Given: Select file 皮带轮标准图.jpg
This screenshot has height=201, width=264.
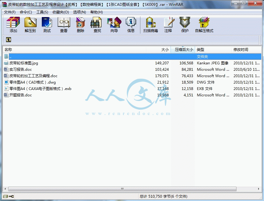Looking at the screenshot, I should coord(24,63).
